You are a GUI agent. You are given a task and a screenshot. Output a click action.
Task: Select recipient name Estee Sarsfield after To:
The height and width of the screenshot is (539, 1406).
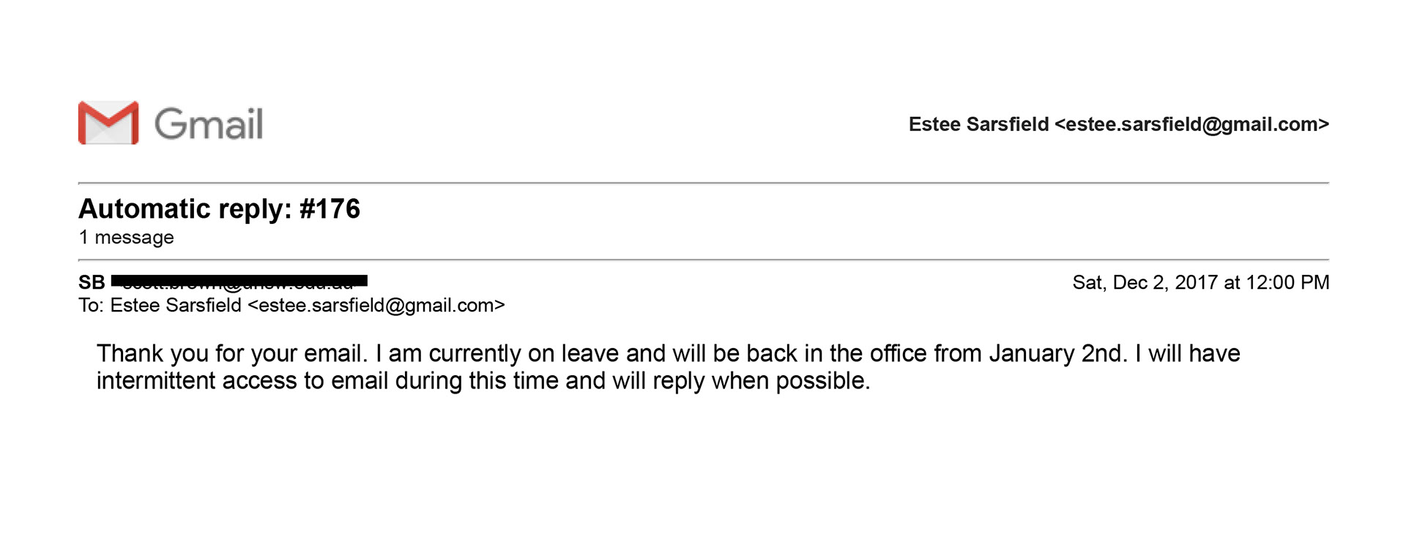click(176, 305)
